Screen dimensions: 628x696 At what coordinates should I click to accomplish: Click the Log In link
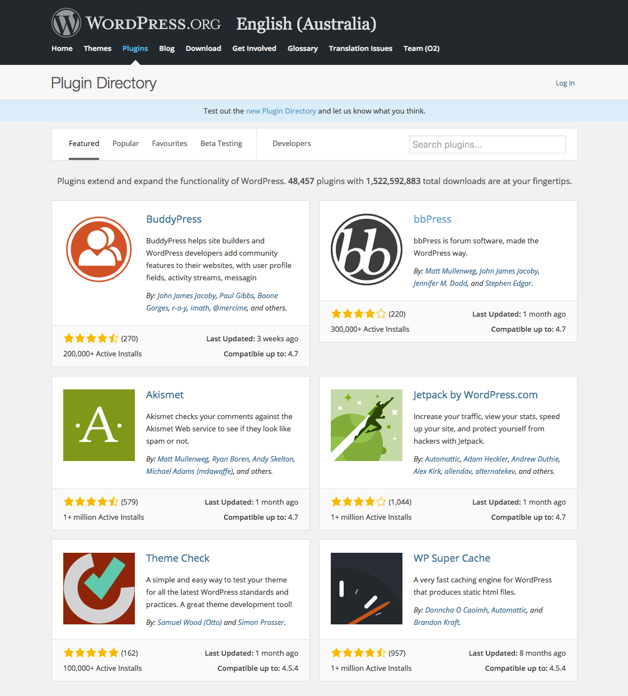click(x=565, y=83)
